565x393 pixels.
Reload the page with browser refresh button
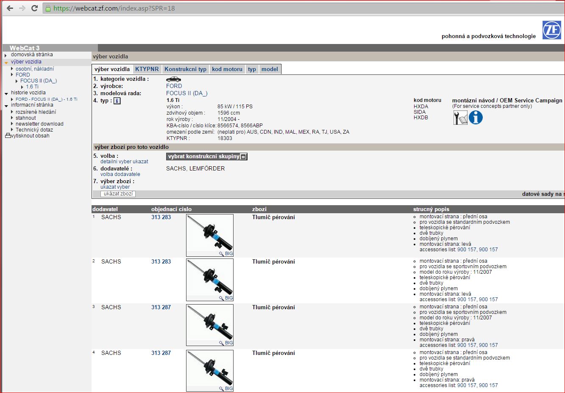tap(35, 8)
